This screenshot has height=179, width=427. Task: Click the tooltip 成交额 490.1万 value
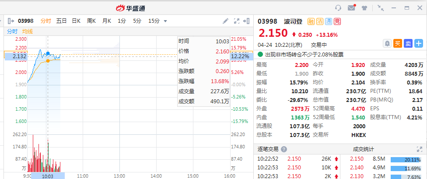click(220, 102)
